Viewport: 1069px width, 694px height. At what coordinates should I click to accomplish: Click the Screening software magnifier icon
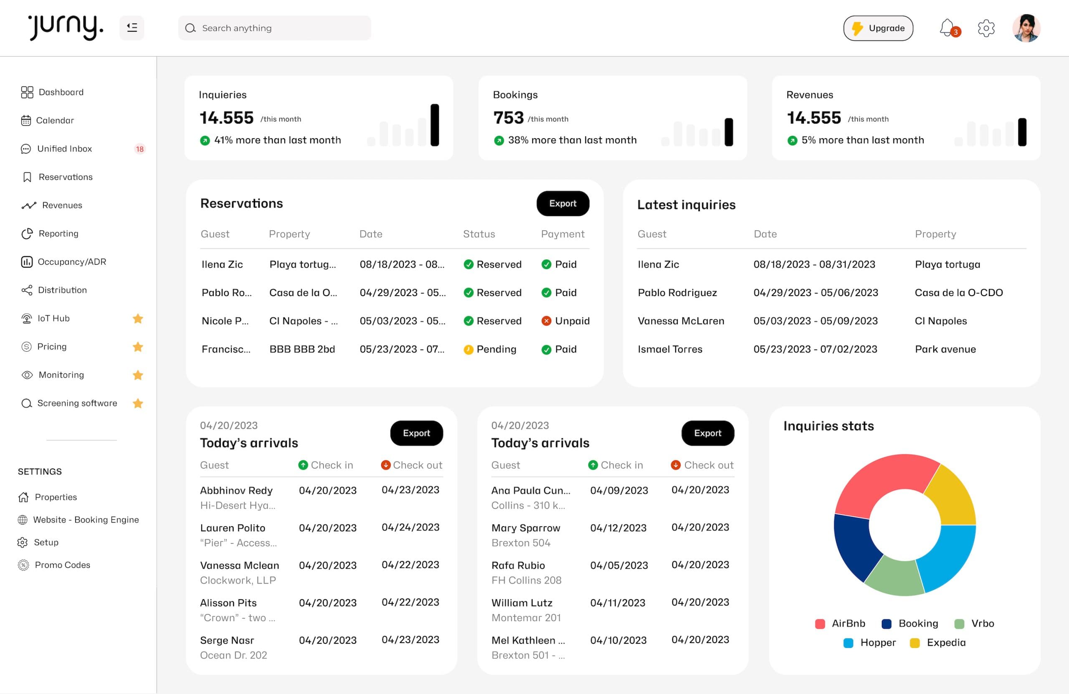27,403
